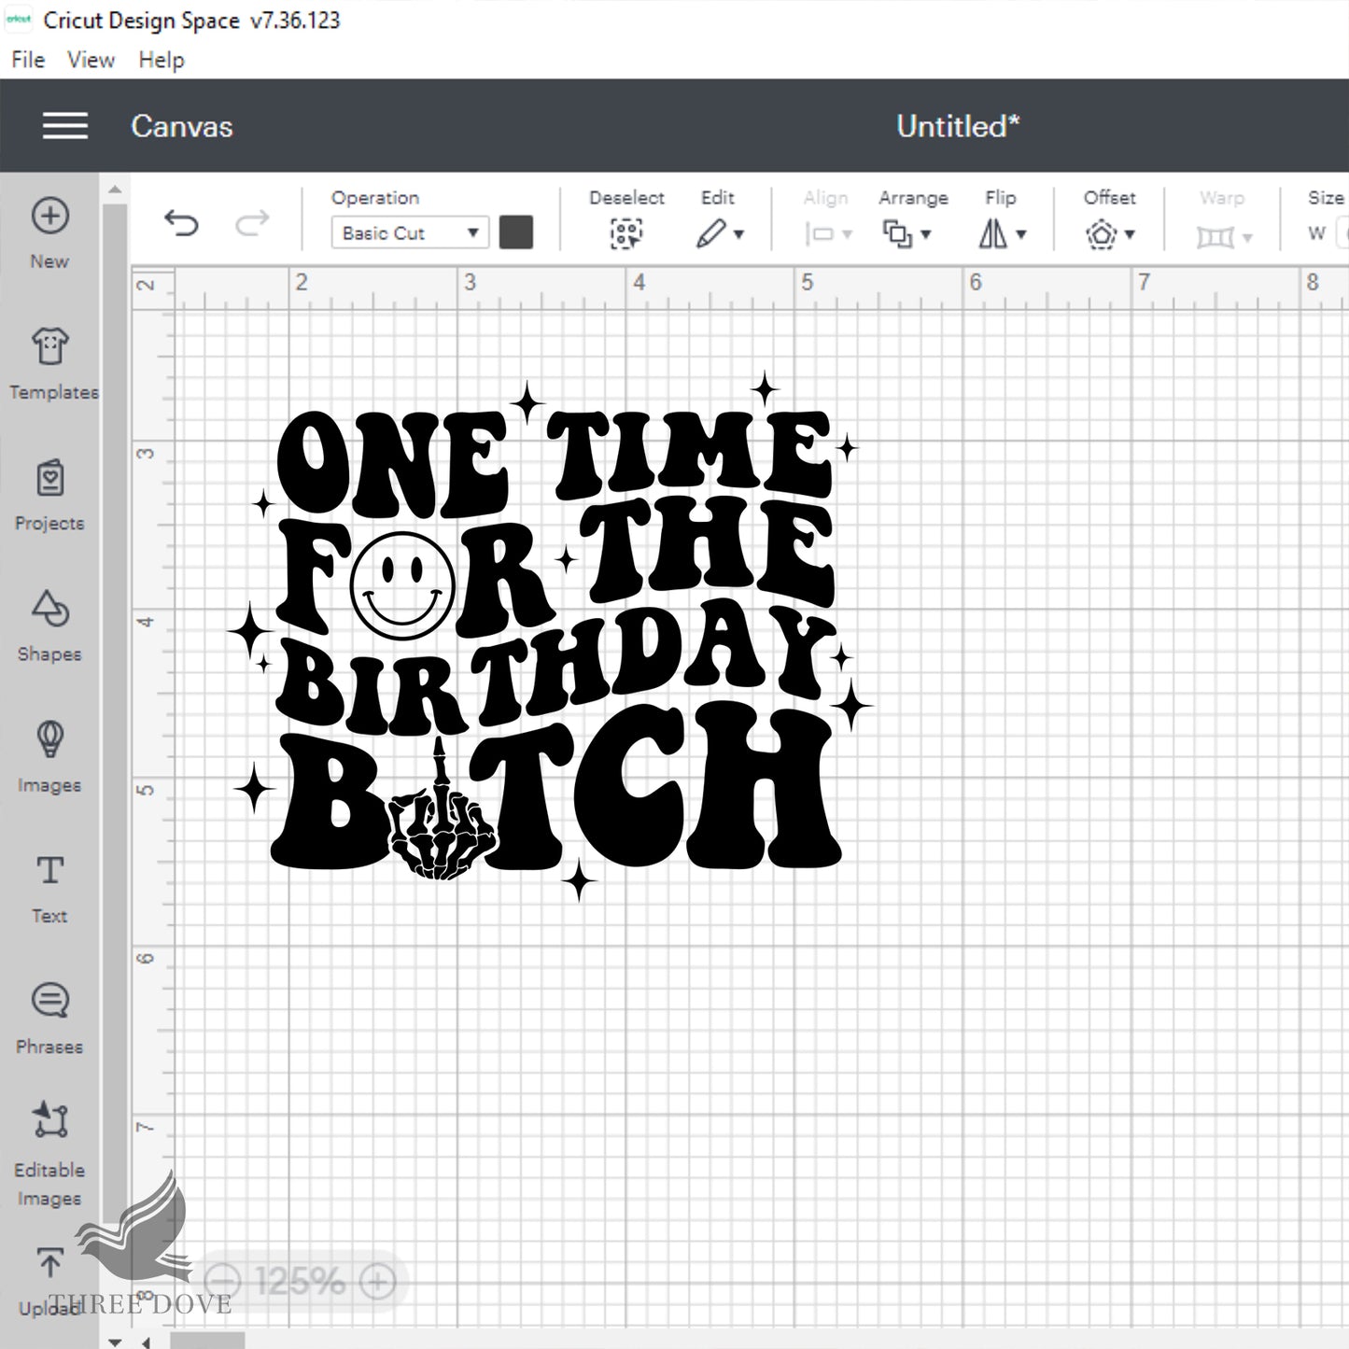Click the dark gray operation color swatch
The image size is (1349, 1349).
(x=516, y=232)
